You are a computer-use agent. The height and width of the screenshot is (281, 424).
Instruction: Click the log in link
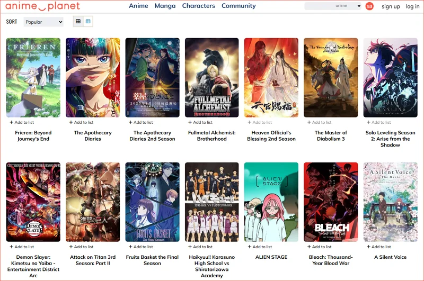413,6
